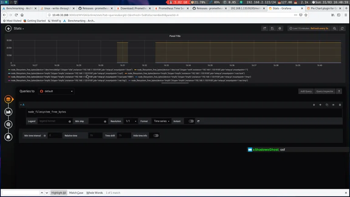Click browser reload button

point(16,15)
